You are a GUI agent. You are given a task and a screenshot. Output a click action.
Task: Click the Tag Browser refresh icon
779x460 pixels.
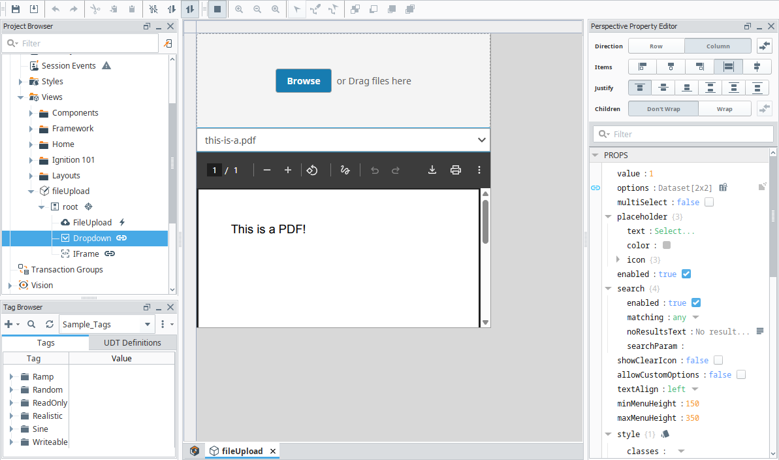click(50, 324)
